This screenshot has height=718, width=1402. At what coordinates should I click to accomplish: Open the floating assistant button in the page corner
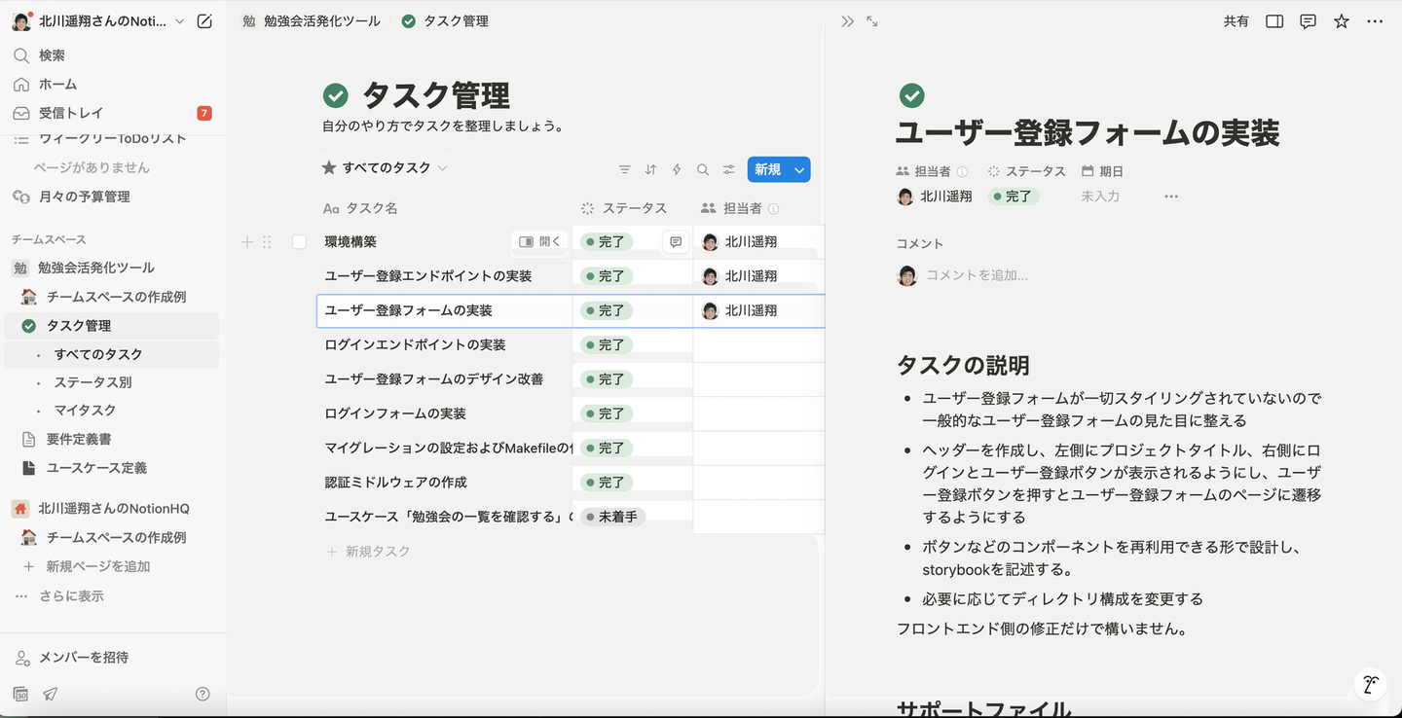(1370, 684)
